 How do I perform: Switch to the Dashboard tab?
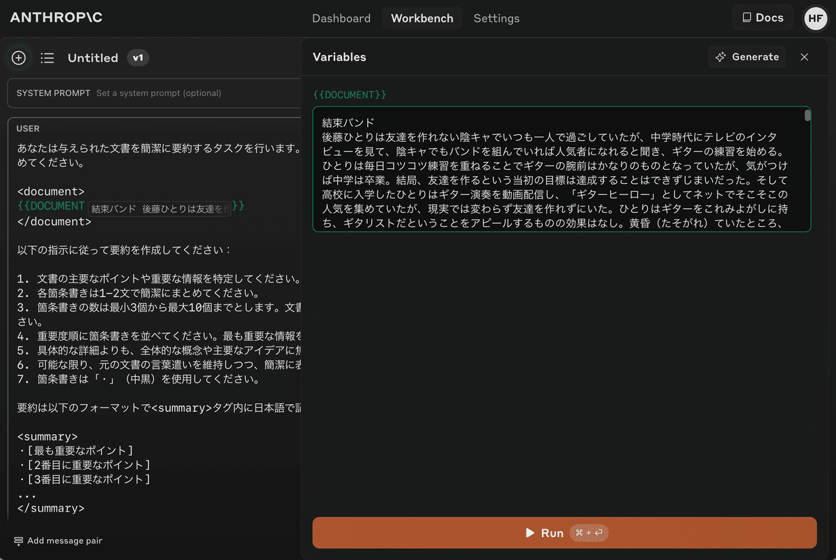click(x=341, y=18)
